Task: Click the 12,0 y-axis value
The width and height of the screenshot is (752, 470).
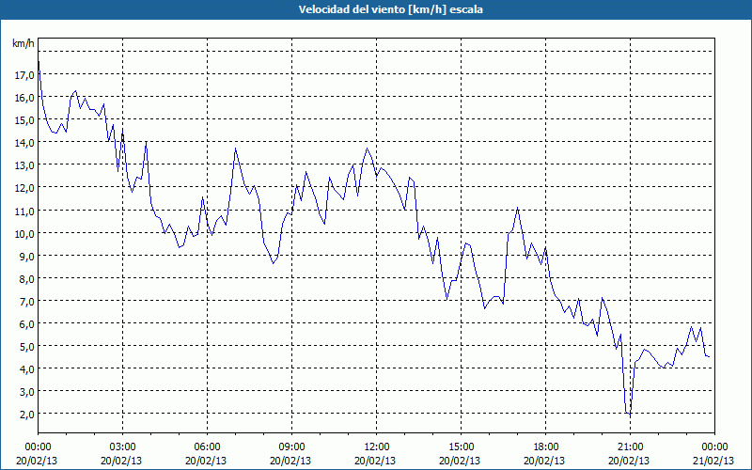Action: pos(24,188)
